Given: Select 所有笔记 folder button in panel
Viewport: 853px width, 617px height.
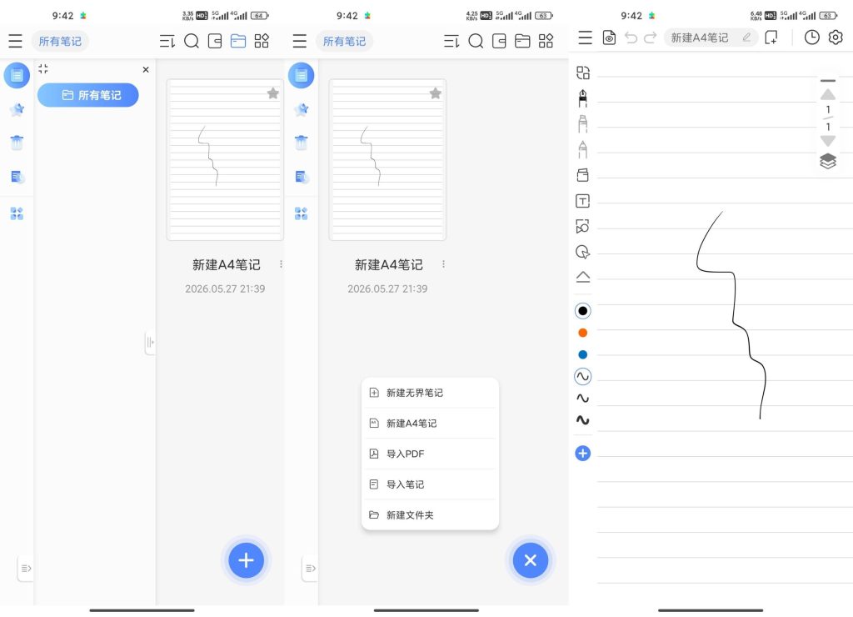Looking at the screenshot, I should tap(88, 95).
